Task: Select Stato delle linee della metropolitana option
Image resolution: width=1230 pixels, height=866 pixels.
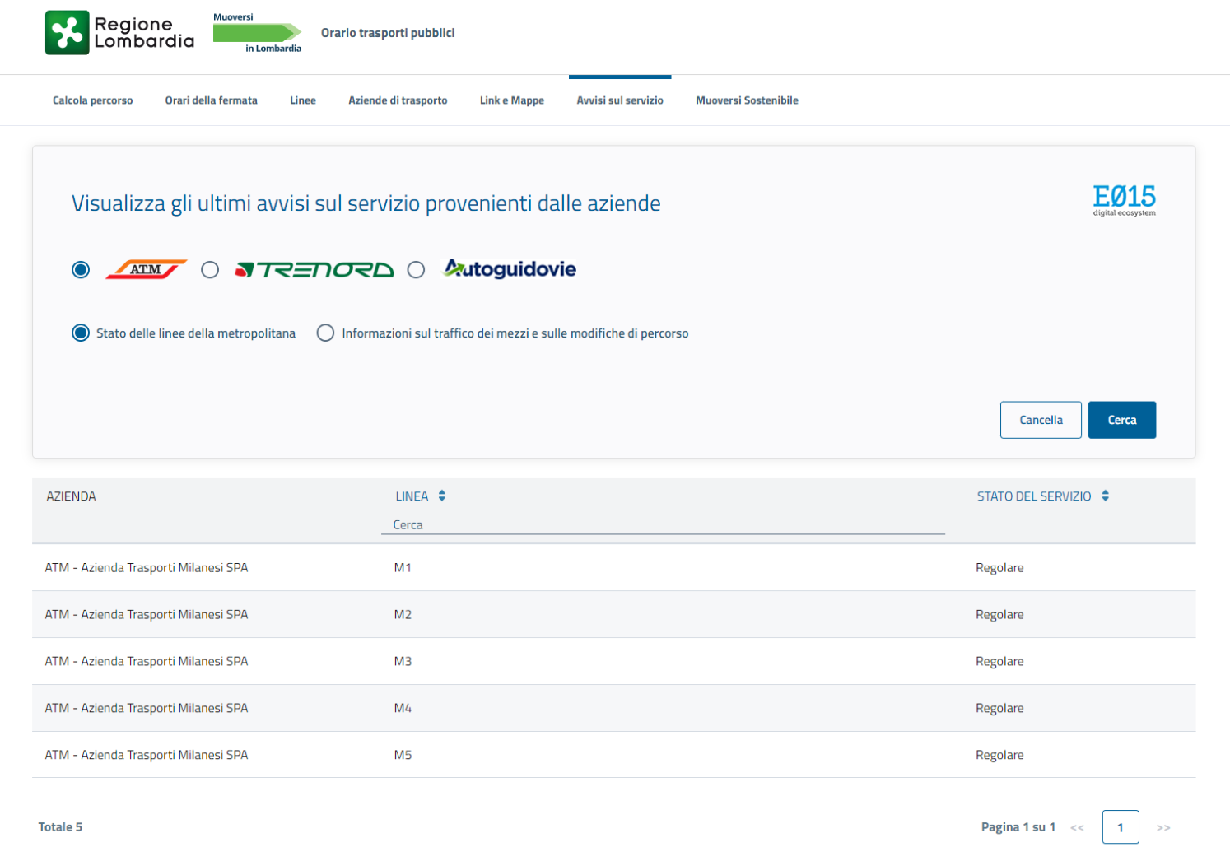Action: [81, 333]
